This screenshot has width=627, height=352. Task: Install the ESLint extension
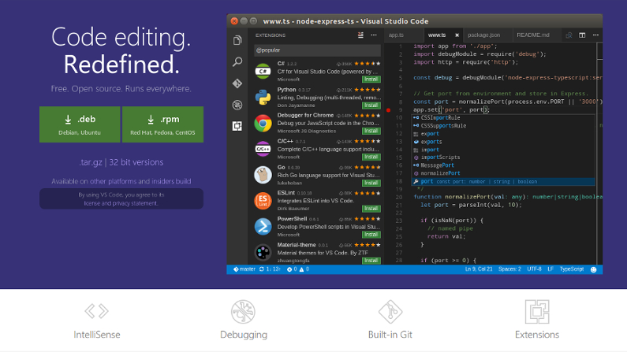371,209
